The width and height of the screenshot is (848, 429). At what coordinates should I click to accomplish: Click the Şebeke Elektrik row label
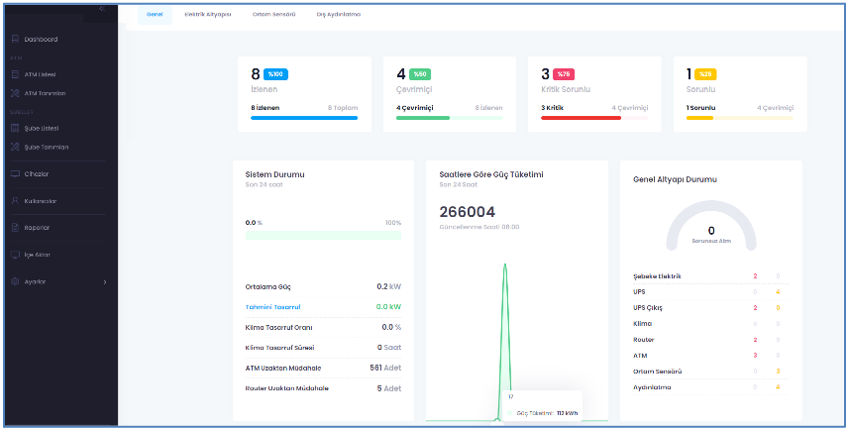(x=657, y=276)
